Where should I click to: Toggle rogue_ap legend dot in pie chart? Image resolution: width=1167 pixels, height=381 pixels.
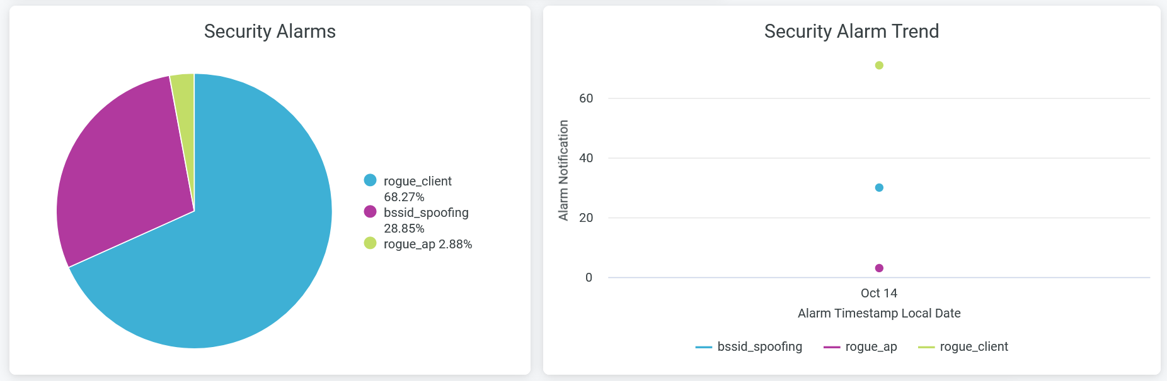pos(370,243)
